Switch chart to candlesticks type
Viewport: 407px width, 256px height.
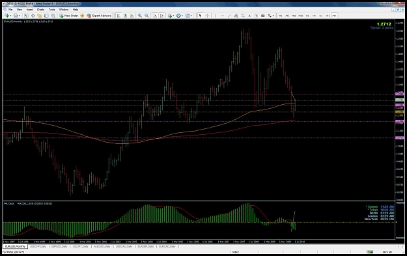pyautogui.click(x=126, y=16)
